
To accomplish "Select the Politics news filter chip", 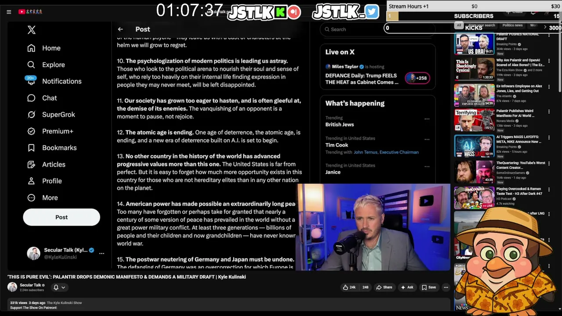I will pyautogui.click(x=512, y=25).
